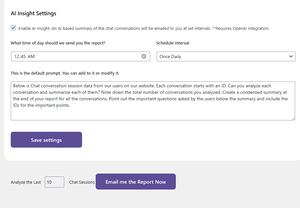Screen dimensions: 300x208
Task: Click the resize handle of prompt textarea
Action: tap(293, 118)
